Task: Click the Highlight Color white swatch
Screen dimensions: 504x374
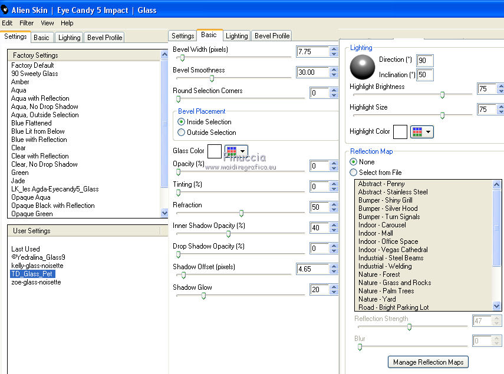Action: tap(400, 132)
